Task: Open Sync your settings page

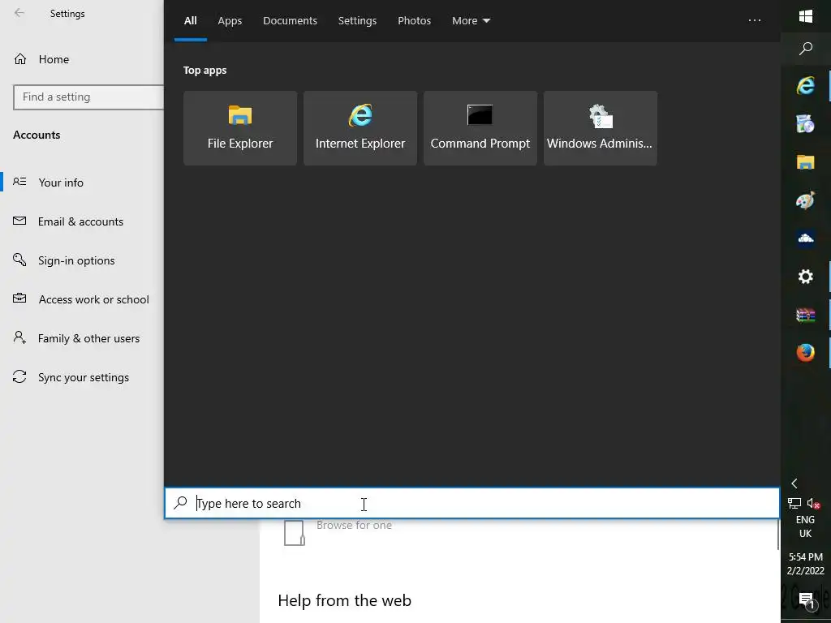Action: (82, 377)
